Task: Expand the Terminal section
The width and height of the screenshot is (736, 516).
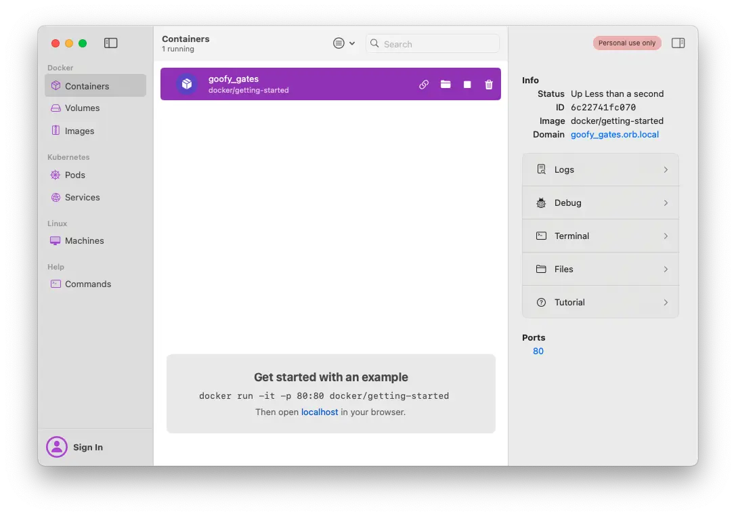Action: click(x=600, y=236)
